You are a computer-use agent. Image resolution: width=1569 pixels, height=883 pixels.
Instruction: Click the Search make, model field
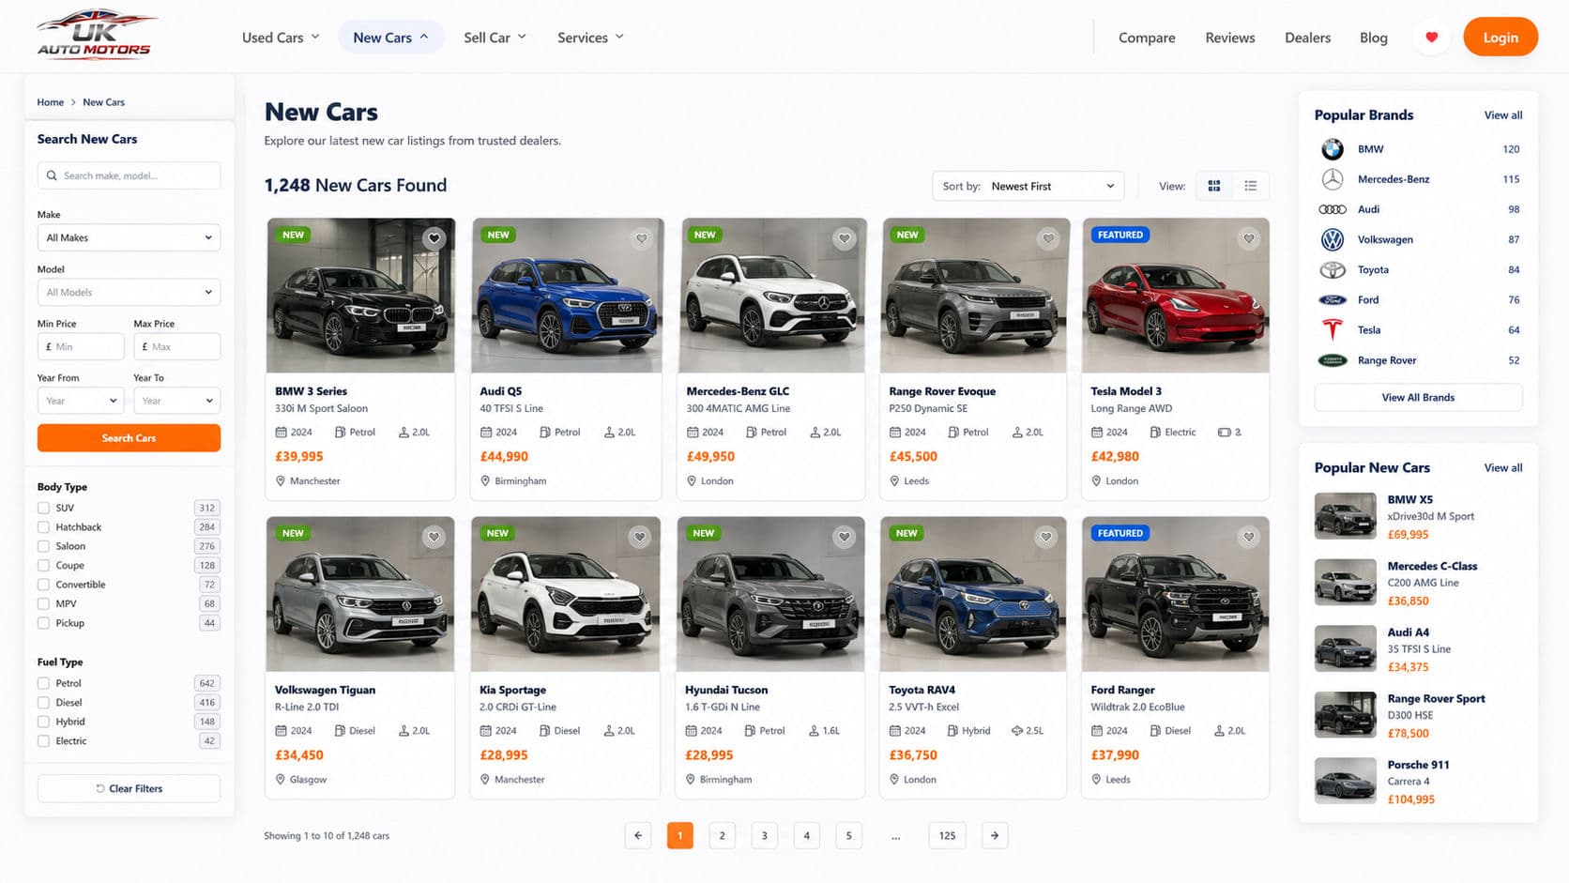point(129,175)
